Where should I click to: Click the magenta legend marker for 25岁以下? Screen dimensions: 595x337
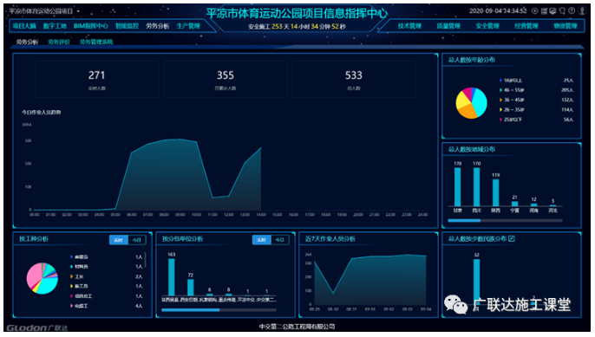(x=501, y=120)
